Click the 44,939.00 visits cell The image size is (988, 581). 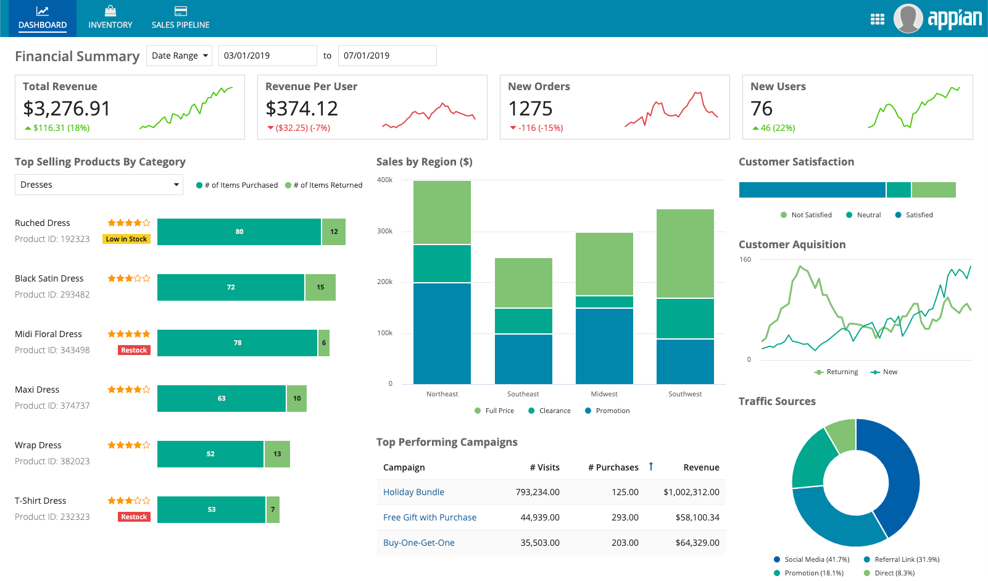coord(540,517)
